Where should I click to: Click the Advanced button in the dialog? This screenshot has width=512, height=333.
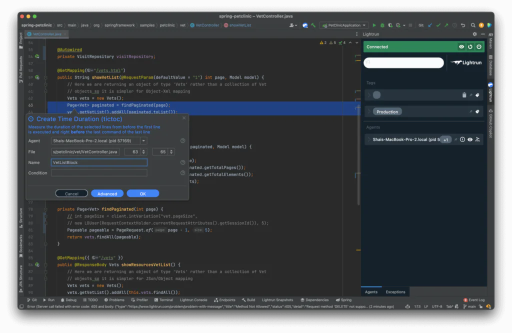(107, 193)
